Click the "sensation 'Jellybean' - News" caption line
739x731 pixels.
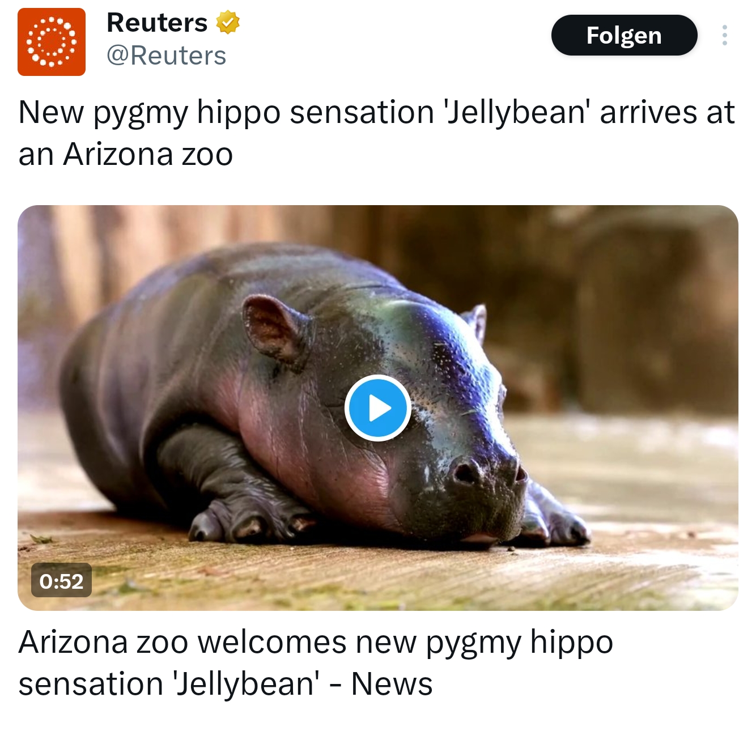pos(226,684)
